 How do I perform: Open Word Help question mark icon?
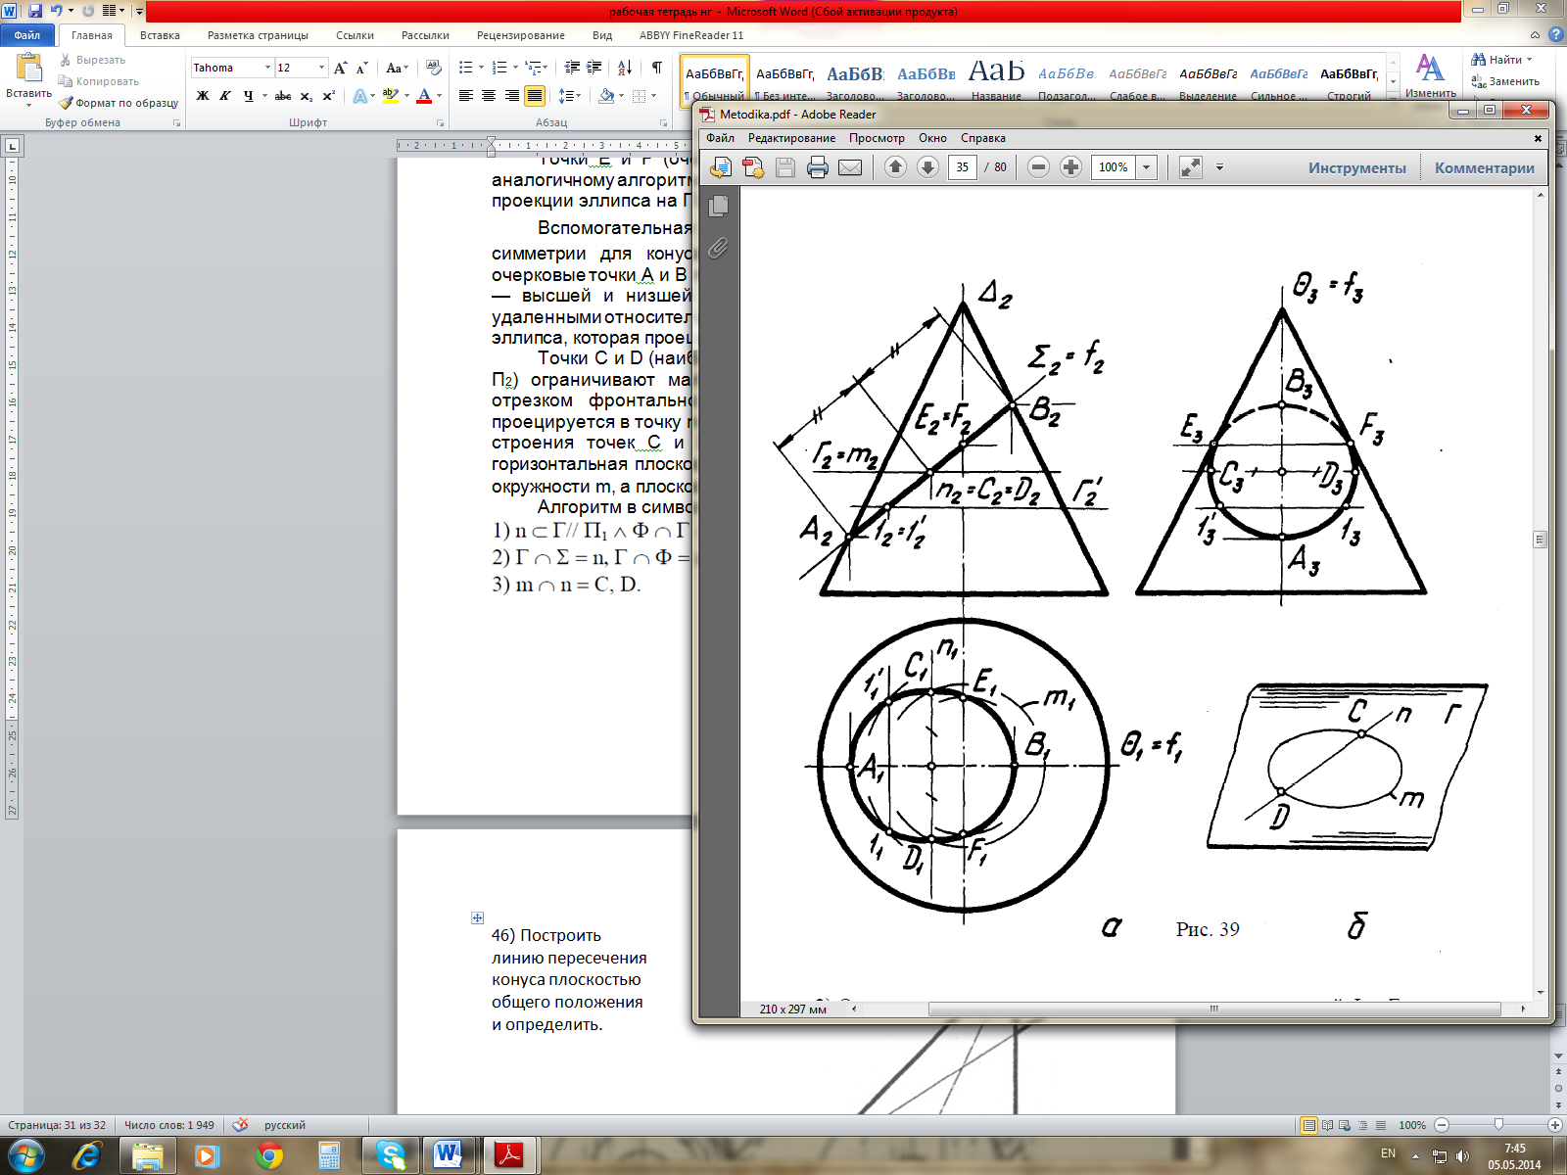[1556, 34]
